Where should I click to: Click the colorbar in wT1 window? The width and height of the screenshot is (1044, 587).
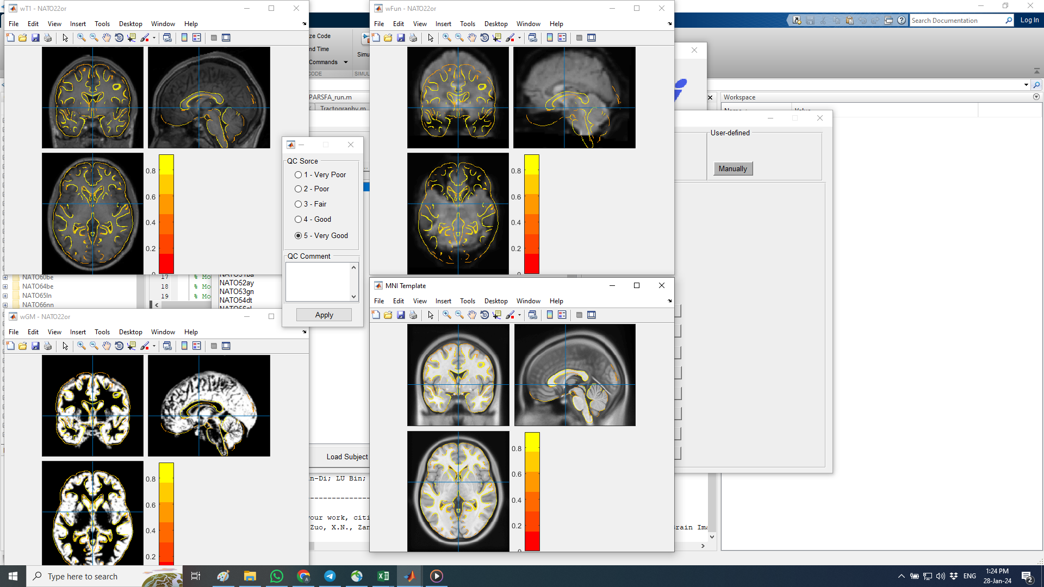[x=166, y=214]
